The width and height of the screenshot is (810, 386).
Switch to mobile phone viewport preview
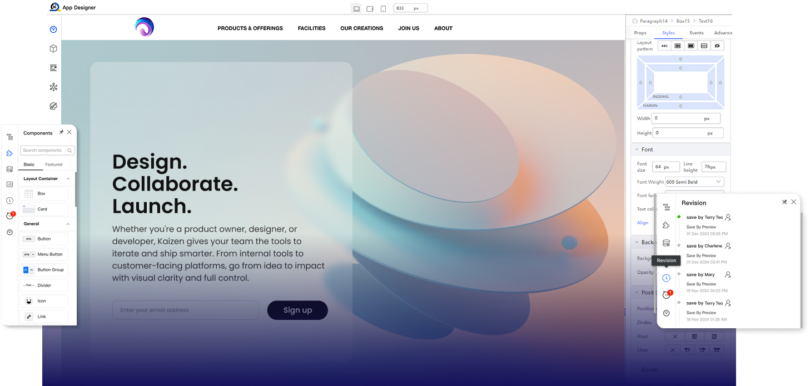(x=383, y=8)
